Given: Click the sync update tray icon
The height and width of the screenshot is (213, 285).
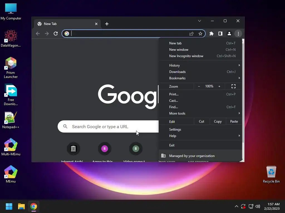Looking at the screenshot, I should pos(243,206).
